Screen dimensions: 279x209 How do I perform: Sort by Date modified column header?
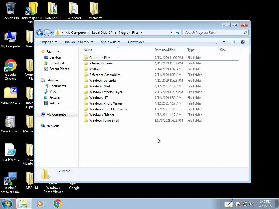[169, 50]
